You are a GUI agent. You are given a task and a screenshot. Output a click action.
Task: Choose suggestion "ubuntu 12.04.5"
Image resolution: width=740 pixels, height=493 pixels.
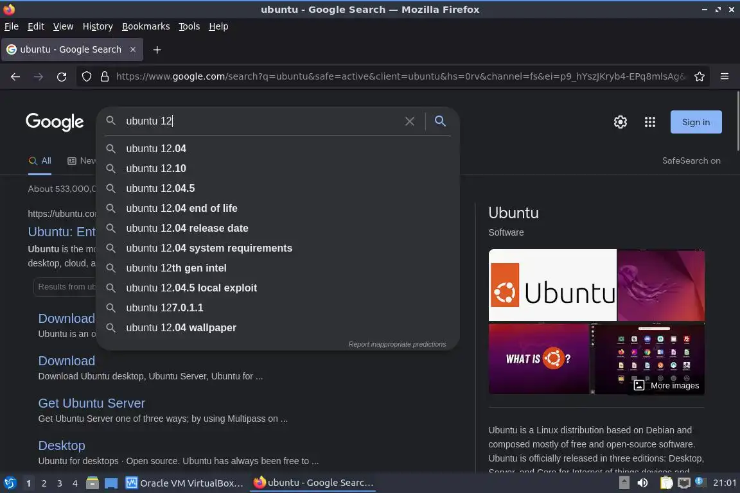point(277,188)
